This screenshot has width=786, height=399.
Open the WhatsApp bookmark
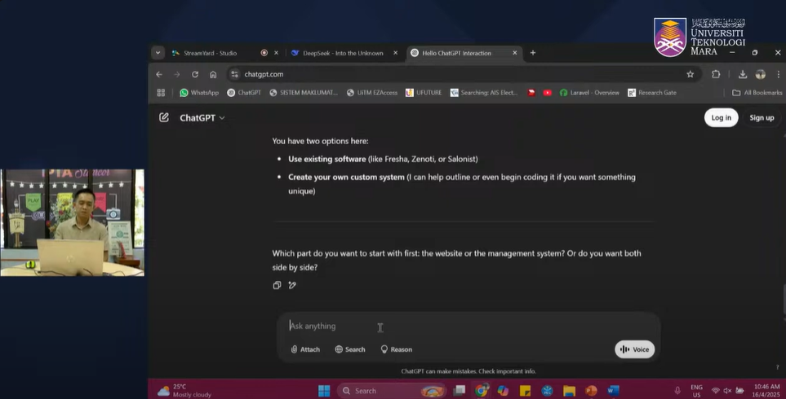click(199, 93)
